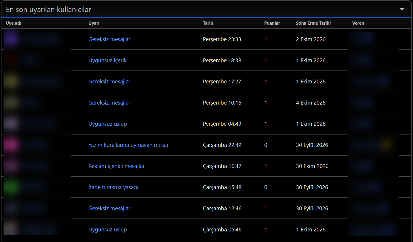Collapse the 'En son uyarılan kullanıcılar' block arrow
This screenshot has width=413, height=242.
(x=402, y=9)
